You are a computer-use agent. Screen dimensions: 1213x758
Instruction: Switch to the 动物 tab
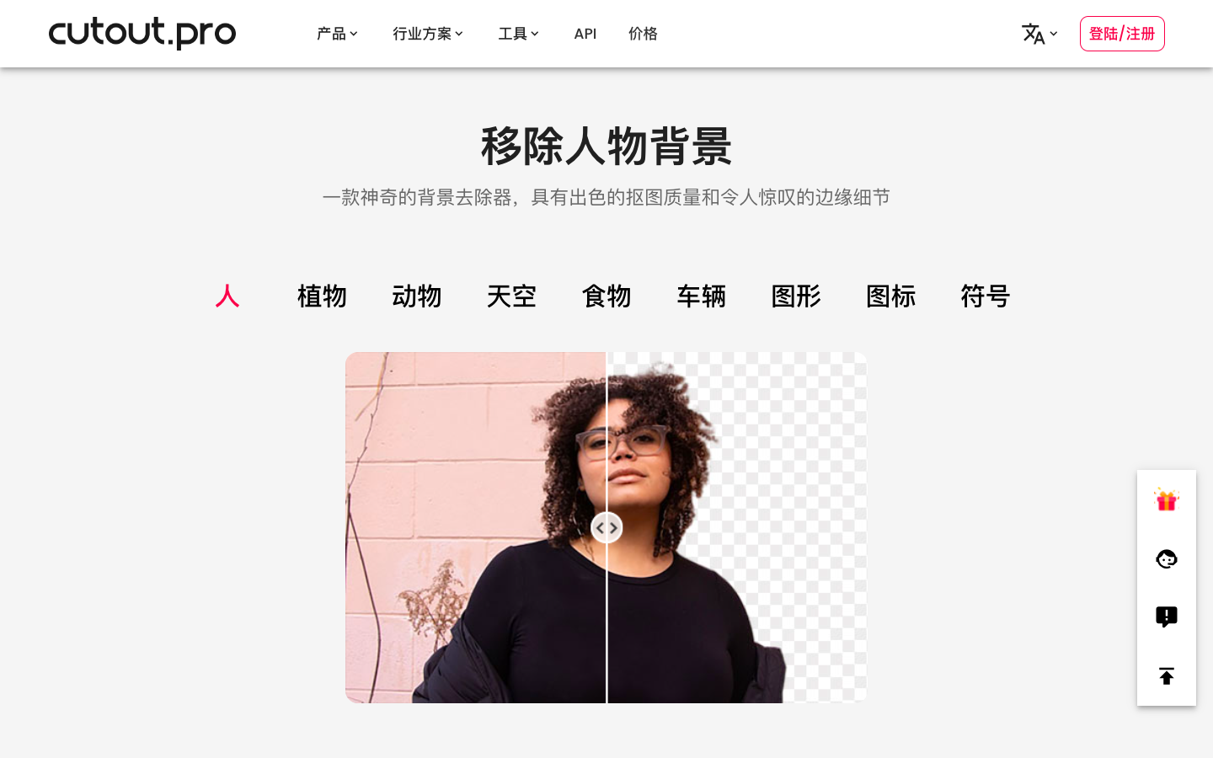[417, 296]
